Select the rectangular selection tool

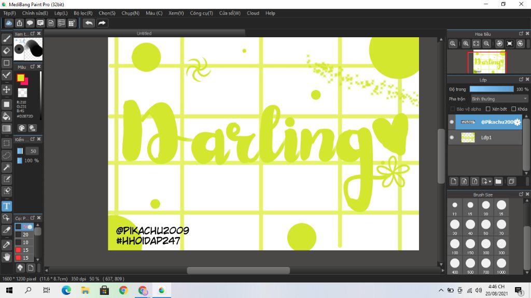tap(6, 143)
